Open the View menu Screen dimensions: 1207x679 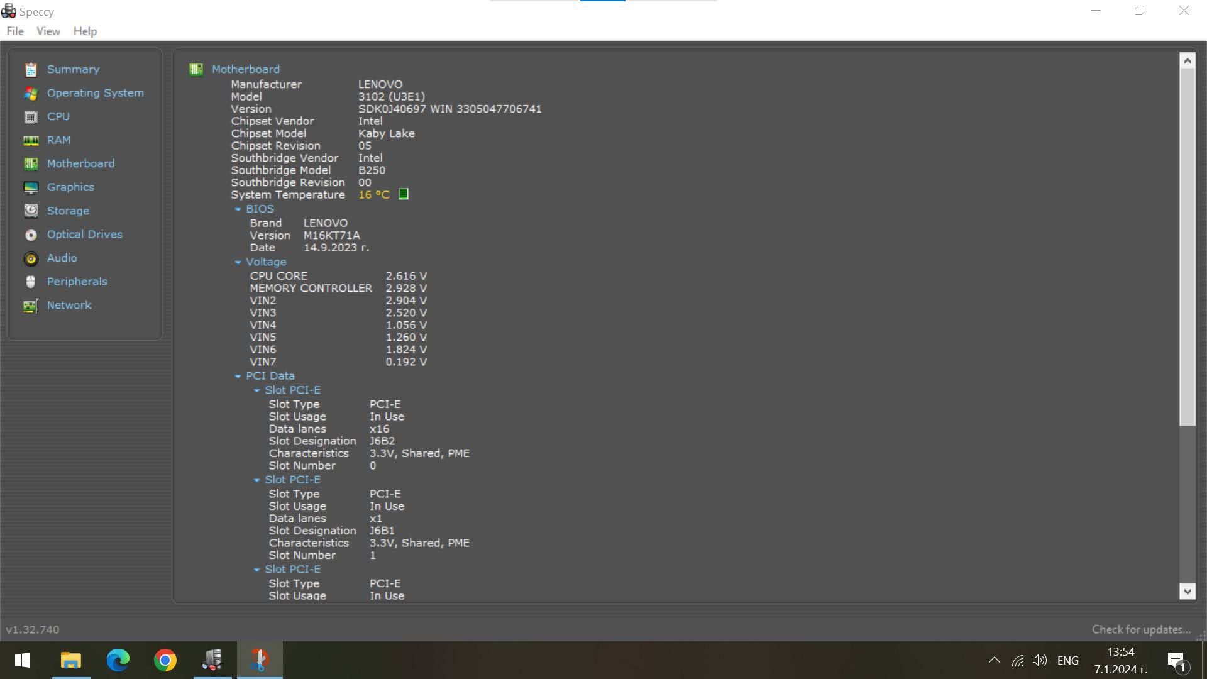coord(48,31)
